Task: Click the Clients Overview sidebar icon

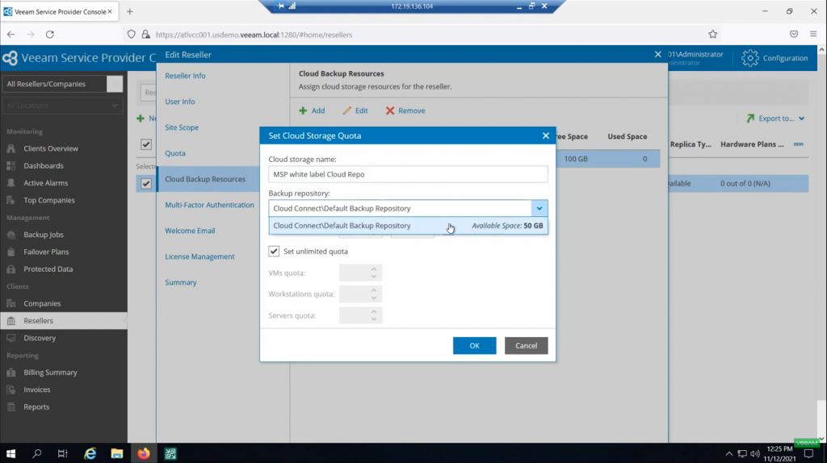Action: (x=11, y=148)
